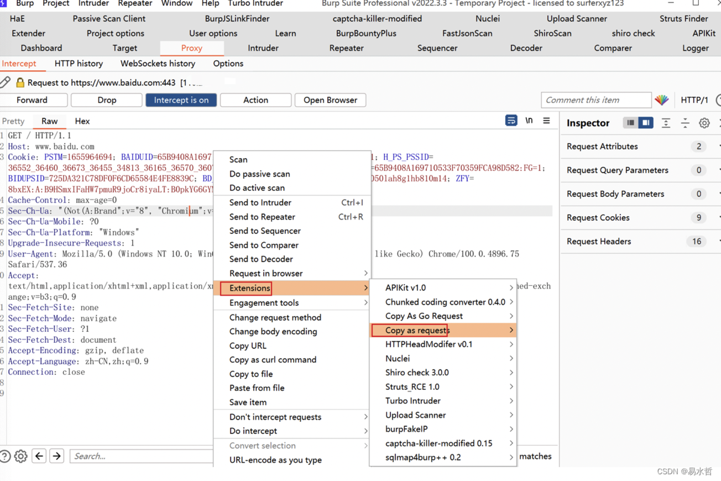721x481 pixels.
Task: Open the HTTP history sub-tab
Action: click(x=79, y=64)
